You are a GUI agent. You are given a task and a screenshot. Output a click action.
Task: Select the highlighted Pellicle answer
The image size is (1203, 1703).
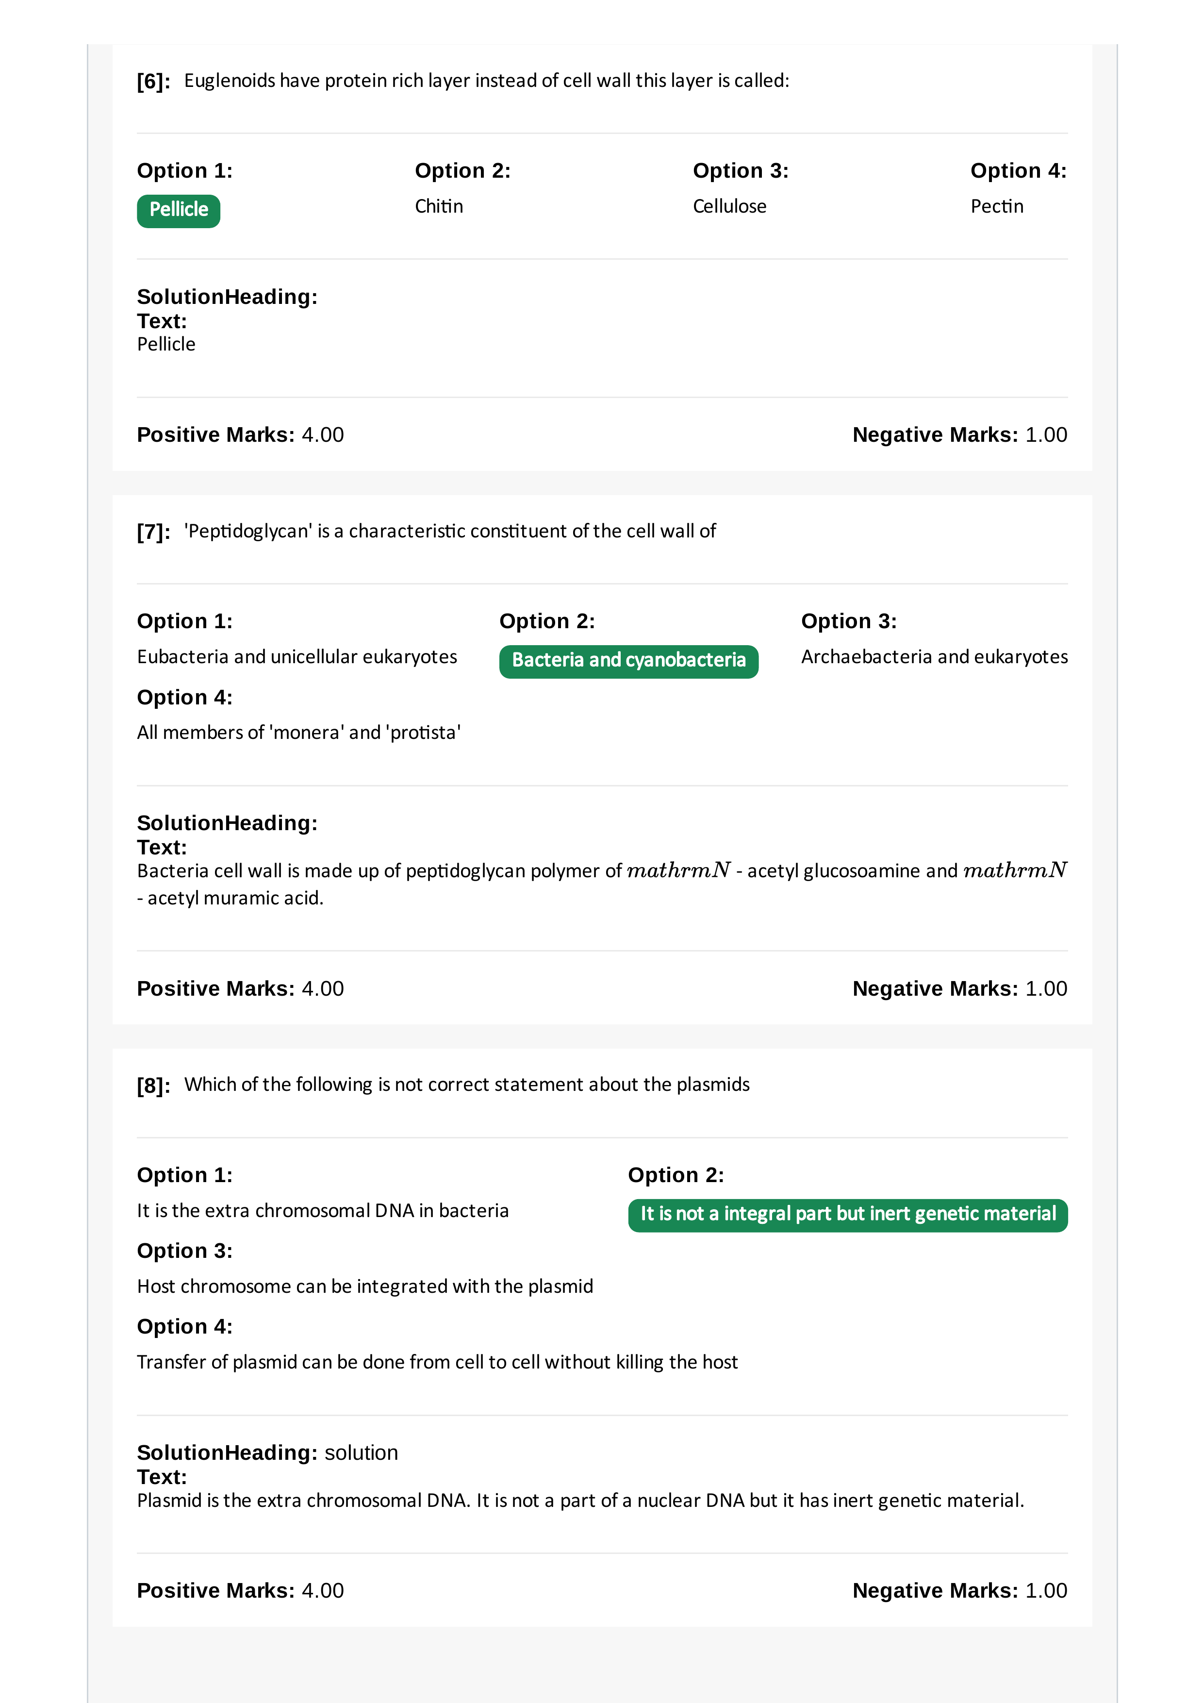pos(179,211)
